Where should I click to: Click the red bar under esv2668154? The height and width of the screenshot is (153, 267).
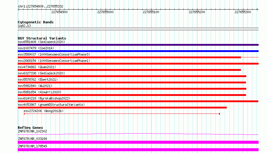click(138, 64)
